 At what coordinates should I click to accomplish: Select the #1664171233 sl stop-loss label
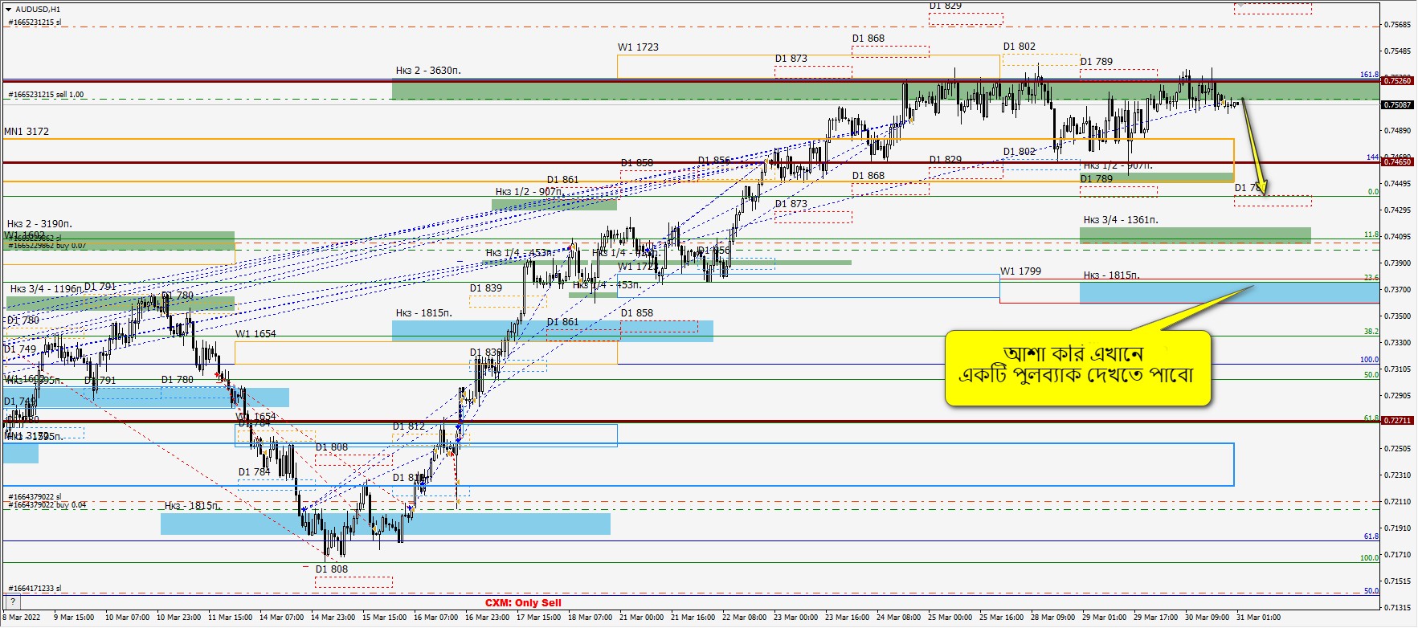[35, 589]
